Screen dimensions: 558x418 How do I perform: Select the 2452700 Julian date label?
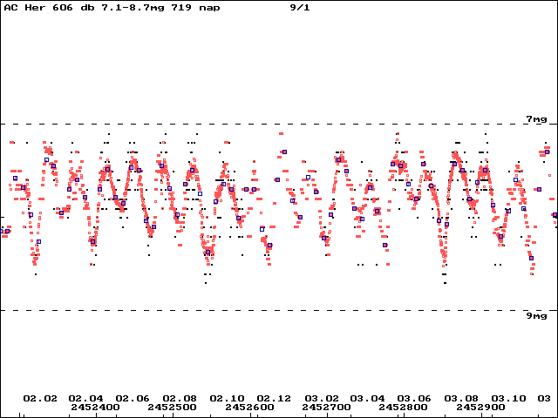pos(326,407)
